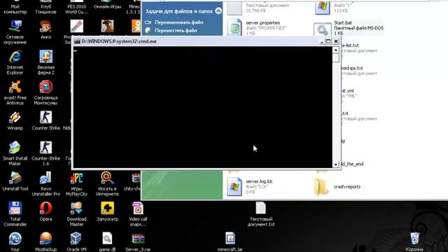Click the Переместить файл link
The image size is (448, 252).
click(176, 30)
